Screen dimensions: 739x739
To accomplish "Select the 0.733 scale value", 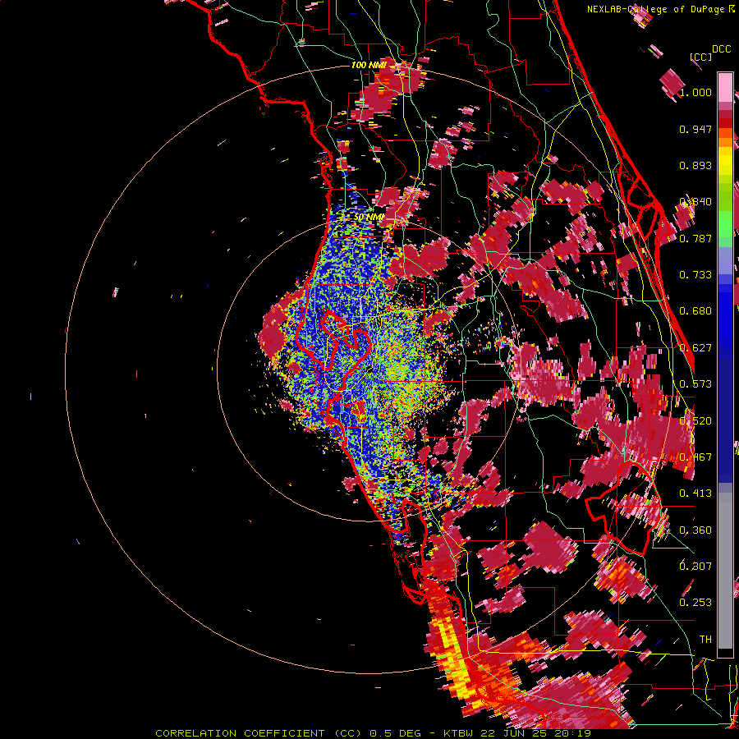I will point(695,275).
